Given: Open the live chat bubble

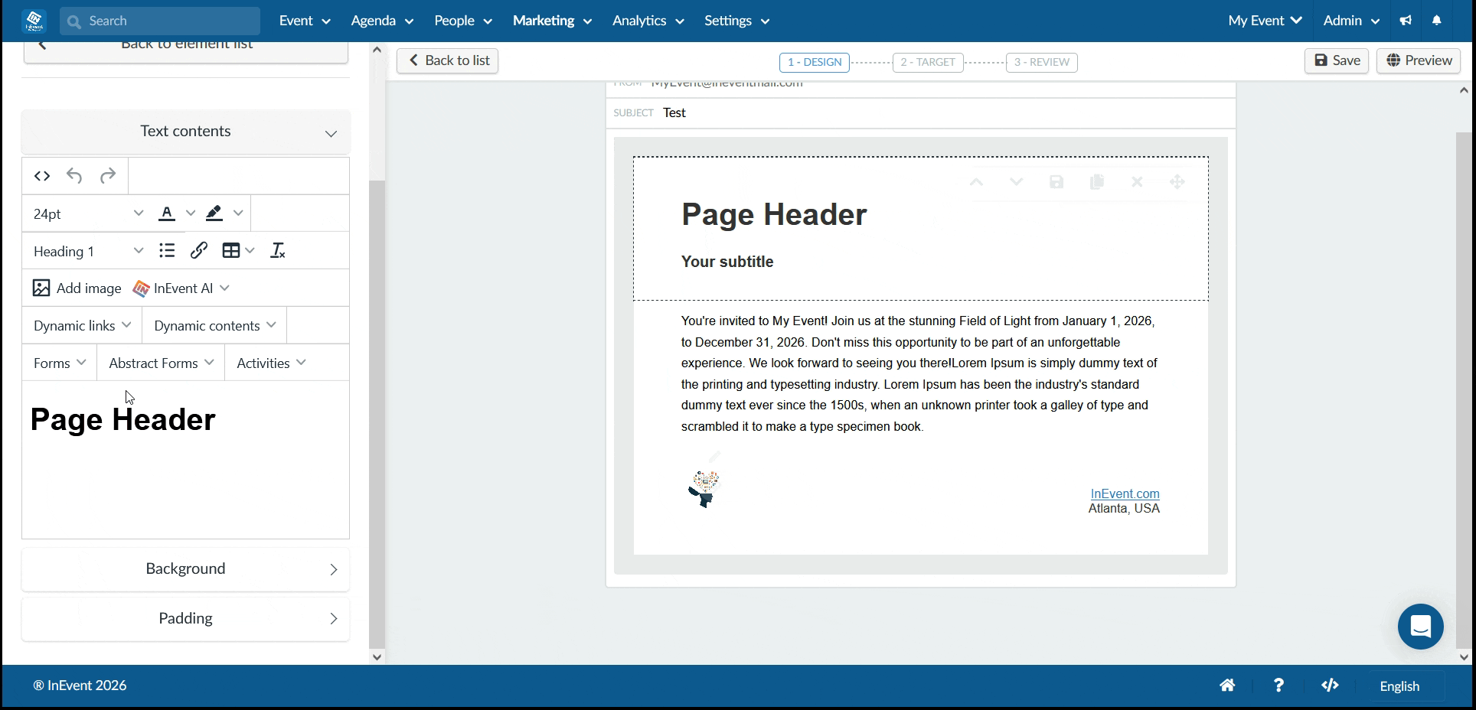Looking at the screenshot, I should pyautogui.click(x=1421, y=627).
